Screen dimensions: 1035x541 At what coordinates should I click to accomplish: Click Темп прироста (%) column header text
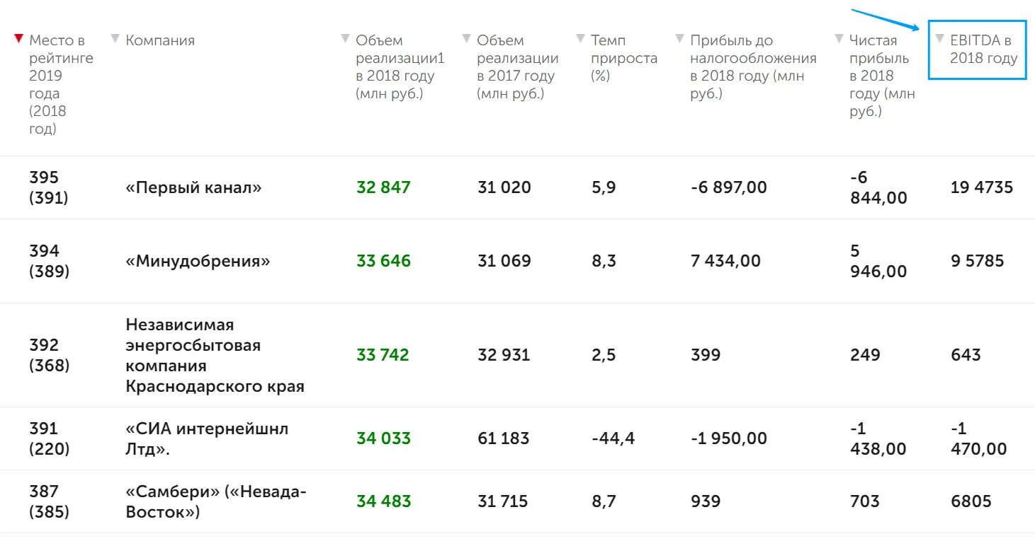(x=624, y=58)
